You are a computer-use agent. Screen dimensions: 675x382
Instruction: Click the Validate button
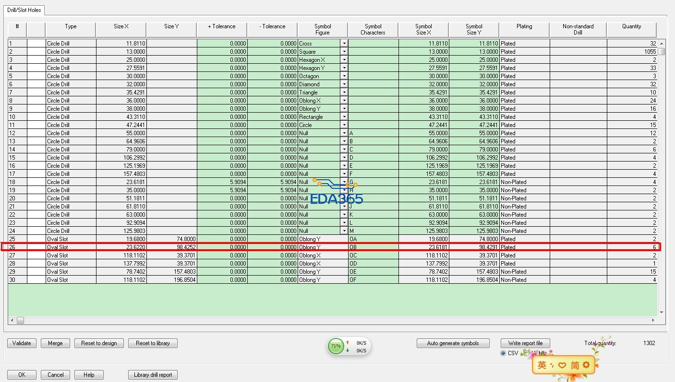coord(22,343)
